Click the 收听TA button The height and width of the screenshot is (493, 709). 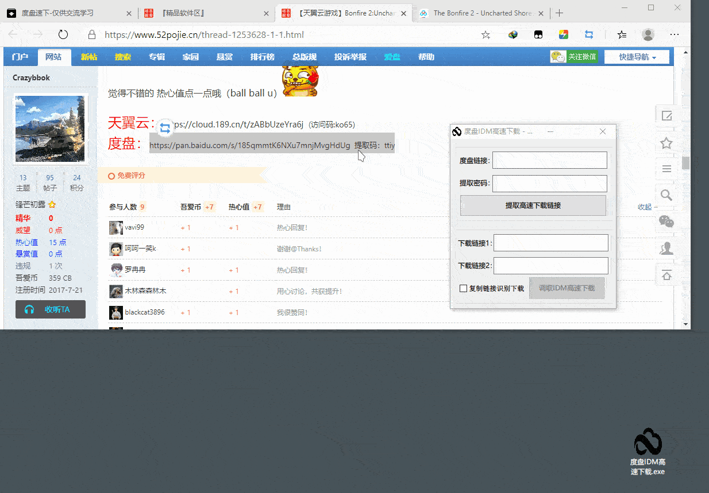pos(51,309)
